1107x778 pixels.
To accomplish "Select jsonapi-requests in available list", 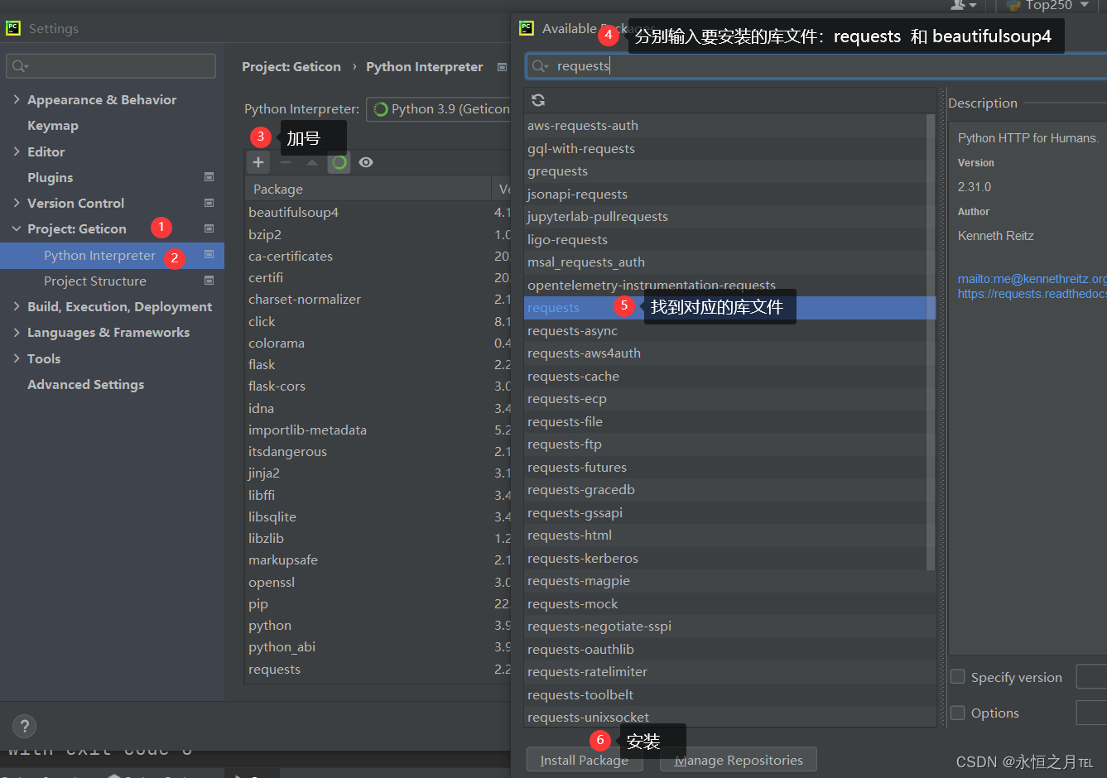I will [730, 194].
